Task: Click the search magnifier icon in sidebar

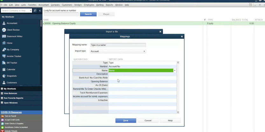Action: (x=35, y=10)
